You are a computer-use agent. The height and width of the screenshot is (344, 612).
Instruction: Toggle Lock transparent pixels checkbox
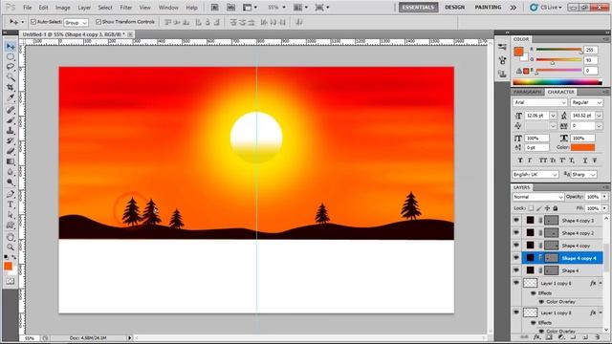[x=531, y=208]
